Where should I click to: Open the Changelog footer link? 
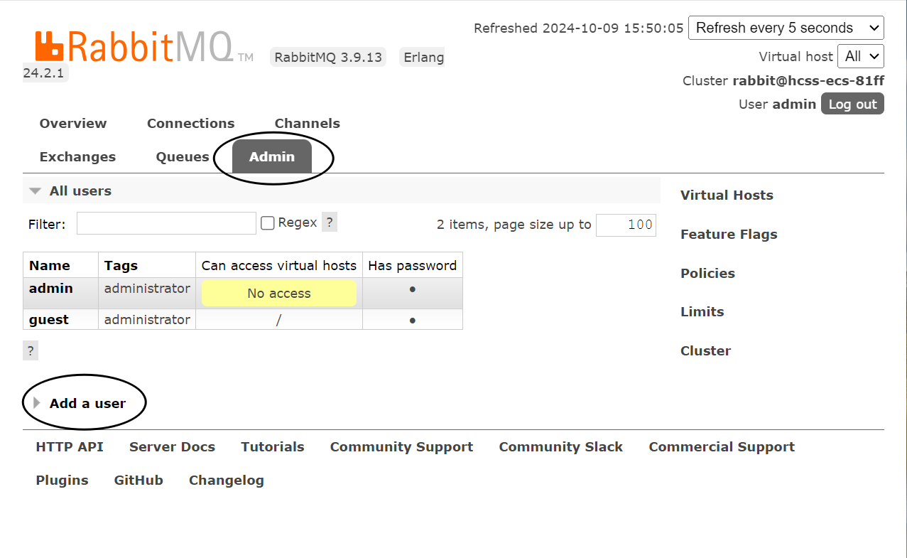click(227, 480)
